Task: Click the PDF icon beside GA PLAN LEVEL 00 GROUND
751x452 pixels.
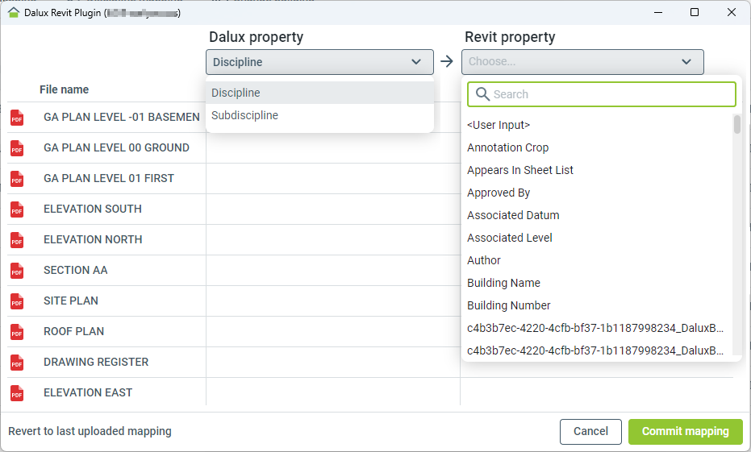Action: (17, 148)
